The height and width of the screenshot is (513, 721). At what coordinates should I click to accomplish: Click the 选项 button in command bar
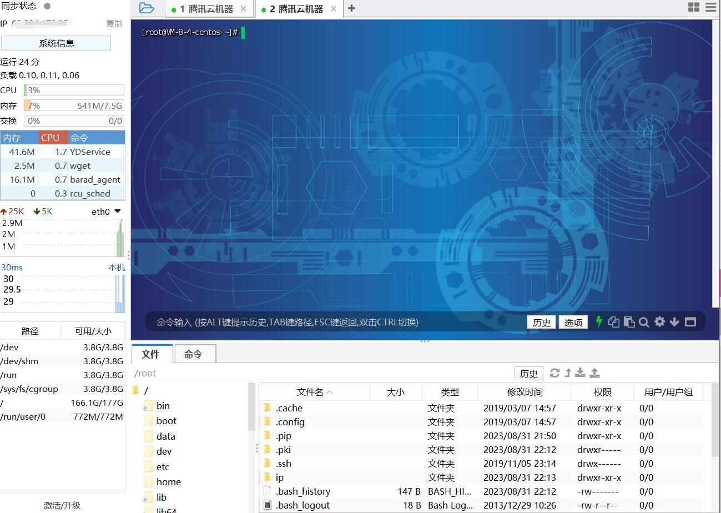tap(573, 323)
